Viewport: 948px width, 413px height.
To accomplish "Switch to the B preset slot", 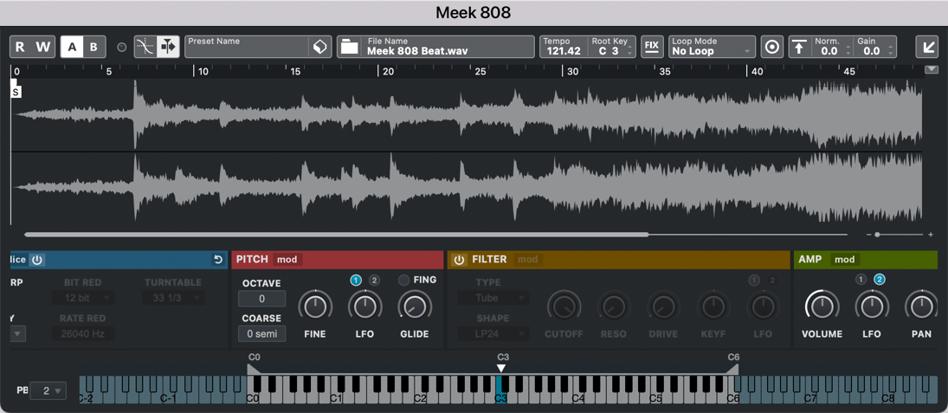I will pyautogui.click(x=94, y=47).
